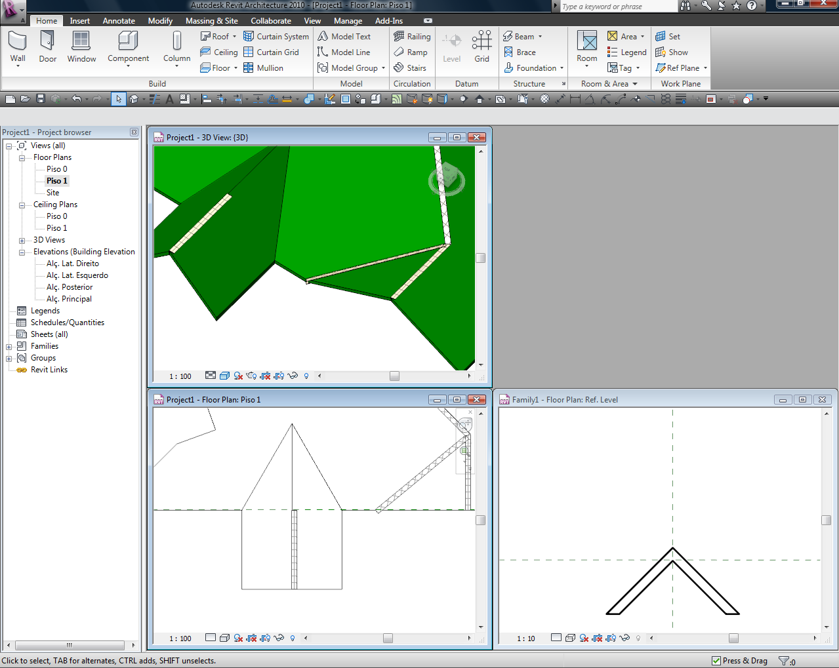
Task: Click the Curtain System tool
Action: (276, 37)
